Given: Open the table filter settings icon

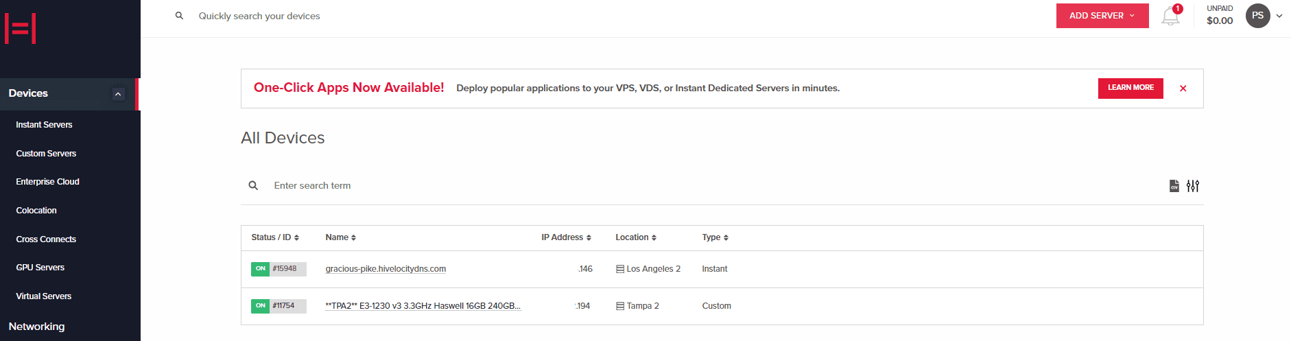Looking at the screenshot, I should (1193, 186).
